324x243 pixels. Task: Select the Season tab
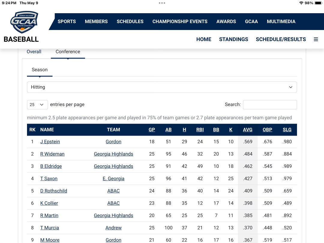[x=40, y=70]
